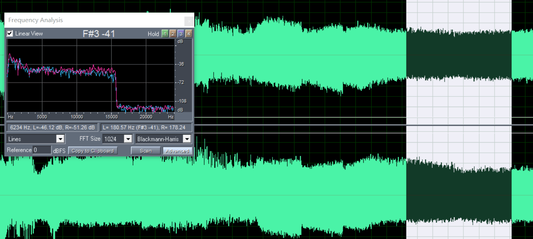Open the Lines graph style dropdown
The image size is (533, 239).
[60, 139]
